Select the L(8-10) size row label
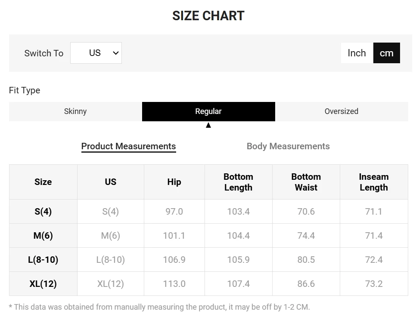This screenshot has height=320, width=419. (x=43, y=259)
